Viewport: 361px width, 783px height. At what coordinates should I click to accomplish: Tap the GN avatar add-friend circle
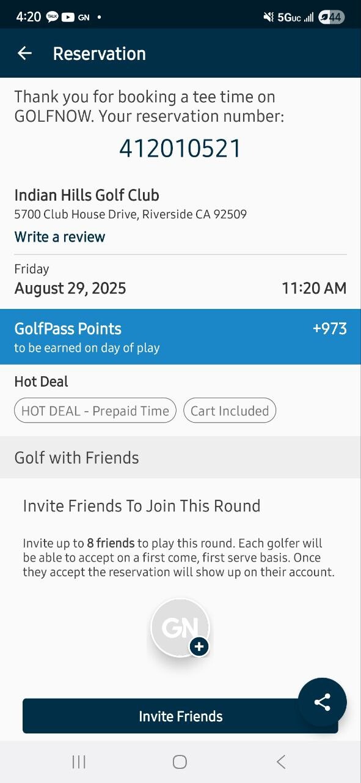180,627
